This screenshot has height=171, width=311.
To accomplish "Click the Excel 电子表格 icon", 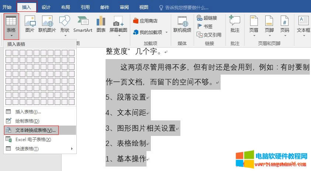I will click(8, 139).
